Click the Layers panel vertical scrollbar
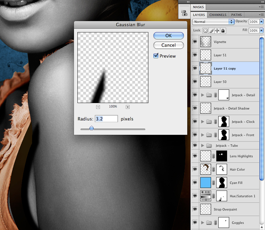 click(261, 109)
